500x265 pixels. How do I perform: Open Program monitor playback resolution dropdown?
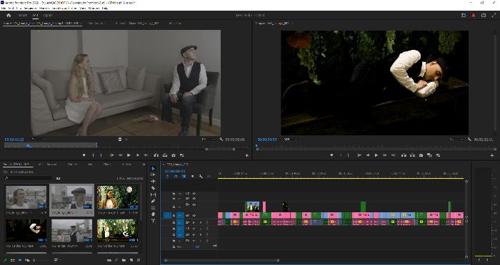point(456,140)
